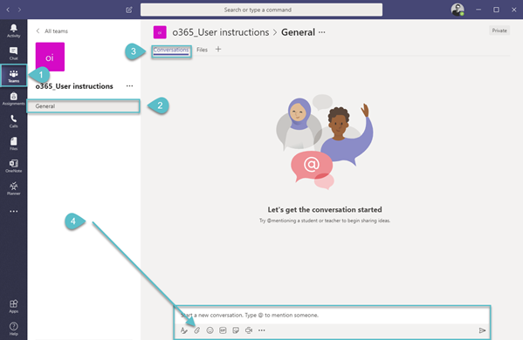Start a Meet now video call

pyautogui.click(x=249, y=330)
